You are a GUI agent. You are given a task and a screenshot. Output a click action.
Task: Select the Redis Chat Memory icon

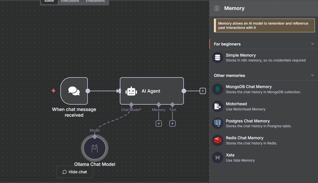pyautogui.click(x=218, y=140)
